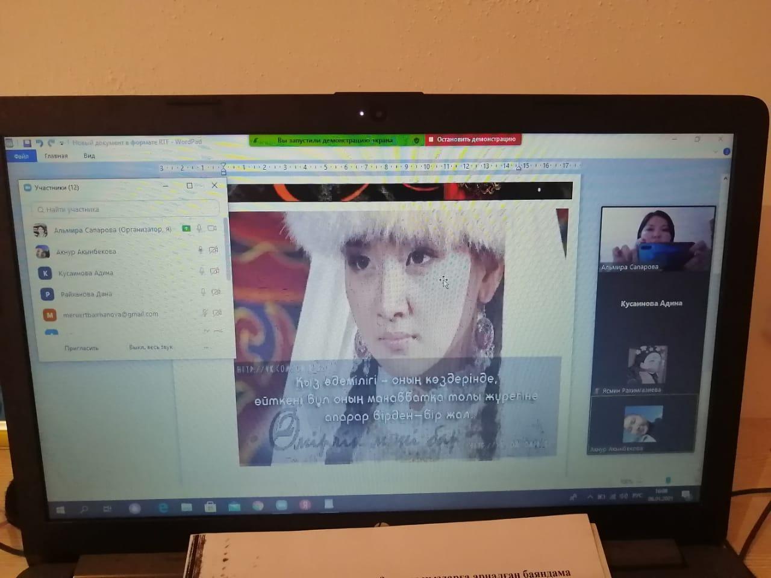Click the РУС input language indicator
771x578 pixels.
638,496
